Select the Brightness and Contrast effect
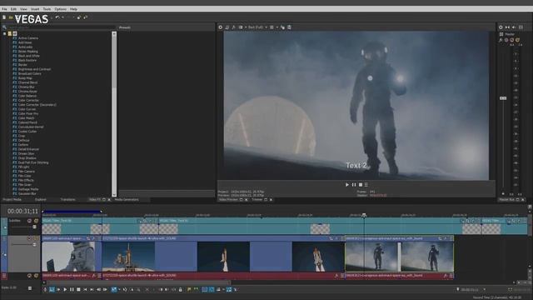This screenshot has width=533, height=300. (34, 69)
